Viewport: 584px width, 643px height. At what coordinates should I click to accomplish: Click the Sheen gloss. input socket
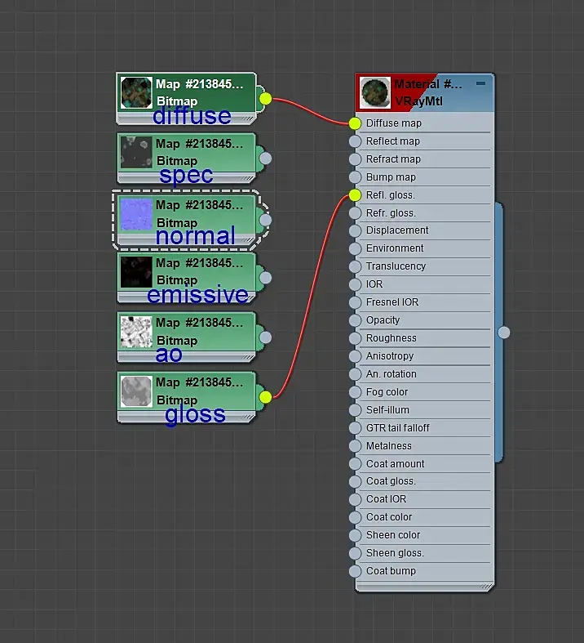pos(356,553)
